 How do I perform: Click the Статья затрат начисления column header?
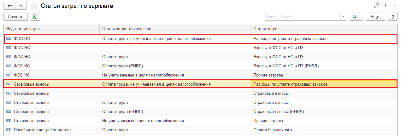(175, 29)
